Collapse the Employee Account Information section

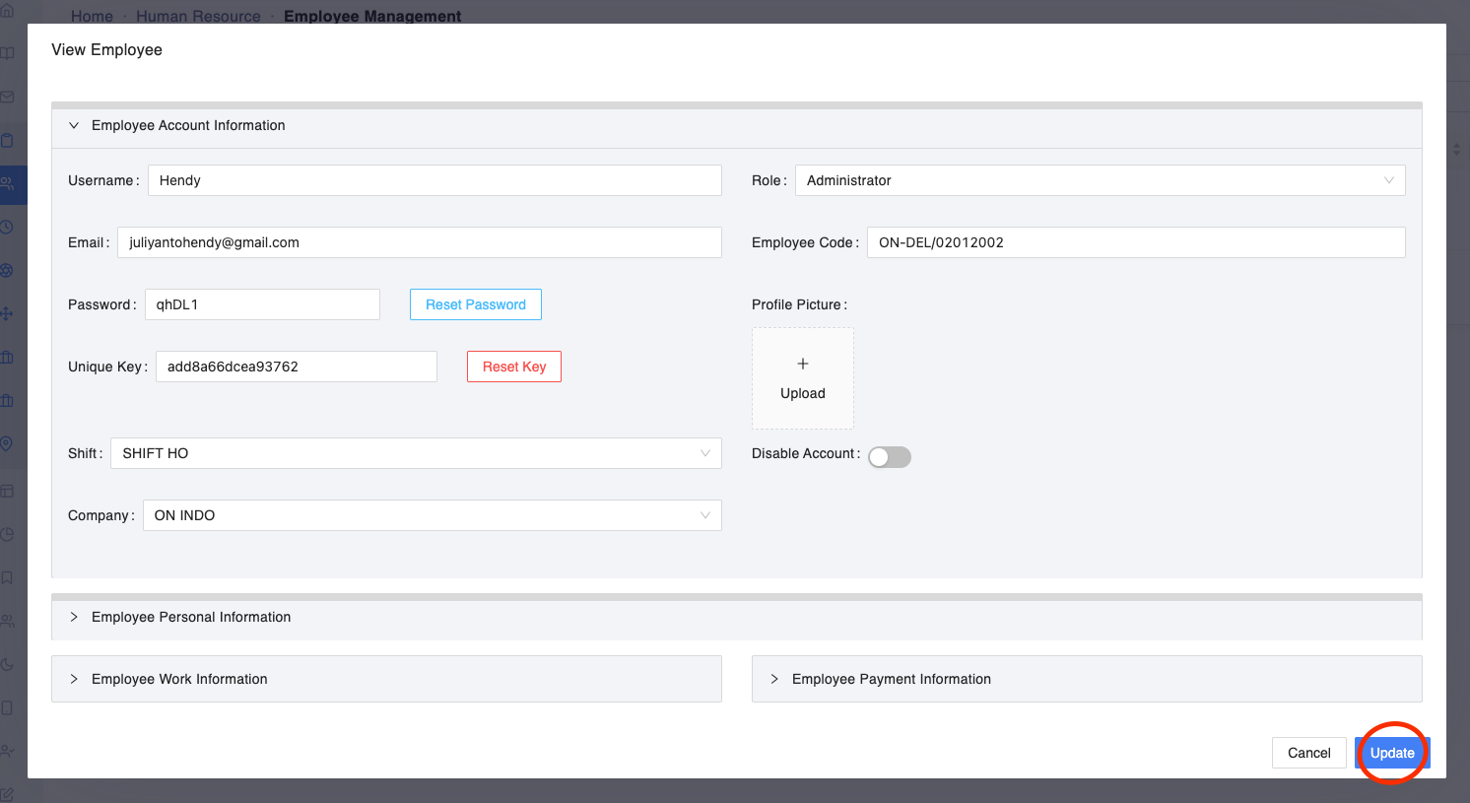click(74, 125)
